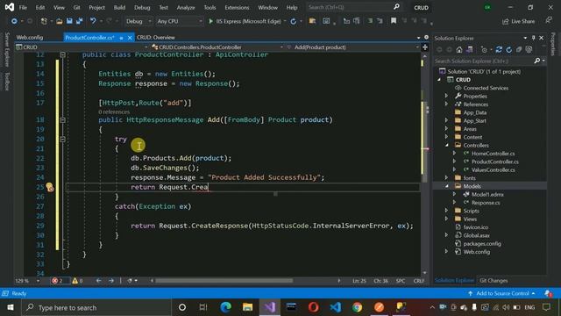Click the top Search (Ctrl+Q) box
This screenshot has width=561, height=316.
353,7
